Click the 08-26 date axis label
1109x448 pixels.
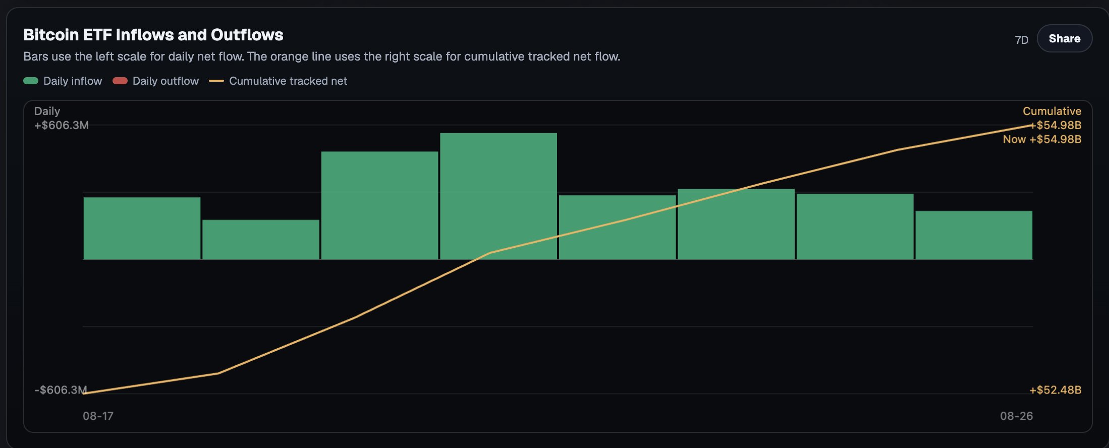pyautogui.click(x=1017, y=416)
